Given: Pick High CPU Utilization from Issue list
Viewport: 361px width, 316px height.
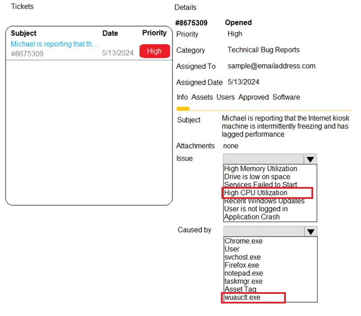Looking at the screenshot, I should pyautogui.click(x=256, y=193).
